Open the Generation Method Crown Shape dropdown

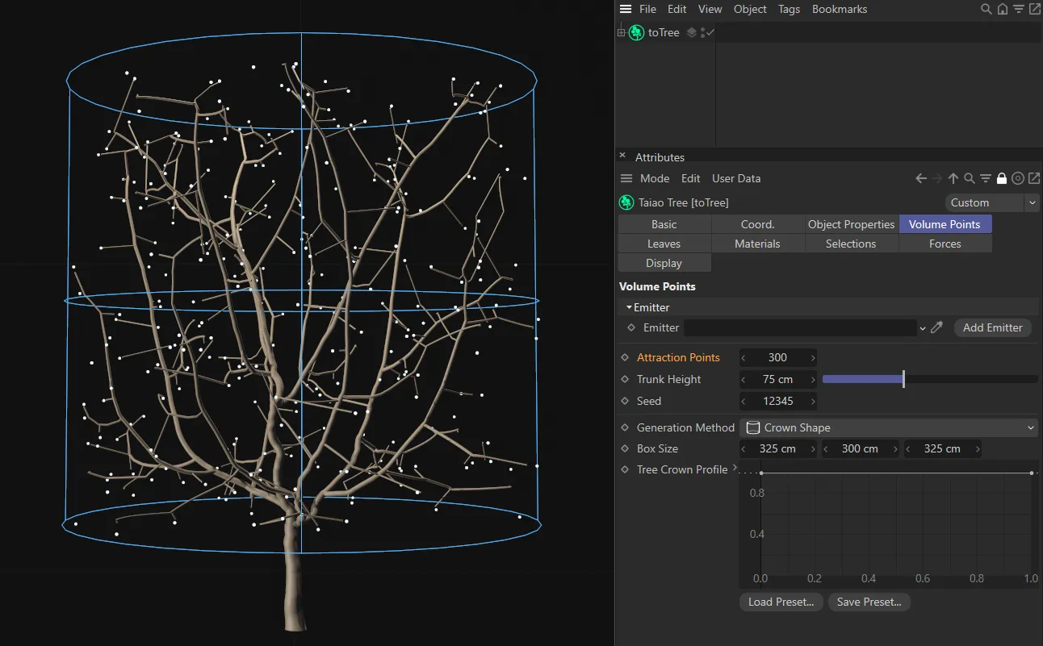point(888,427)
